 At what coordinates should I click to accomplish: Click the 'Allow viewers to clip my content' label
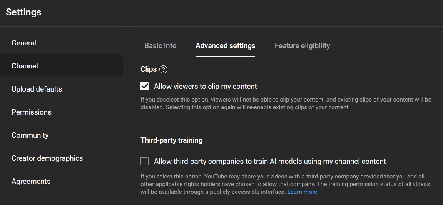206,87
